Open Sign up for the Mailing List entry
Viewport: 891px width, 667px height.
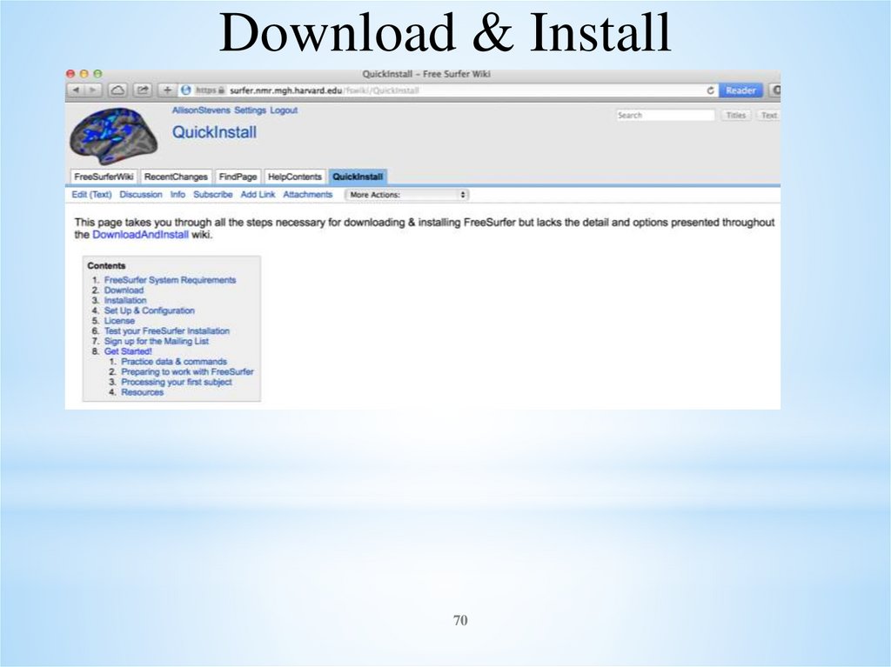click(157, 342)
